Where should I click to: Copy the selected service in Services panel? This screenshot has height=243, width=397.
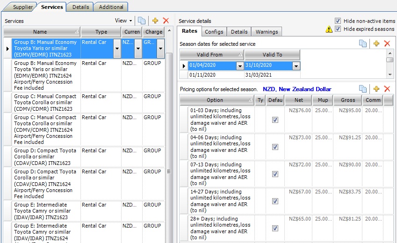[x=142, y=21]
